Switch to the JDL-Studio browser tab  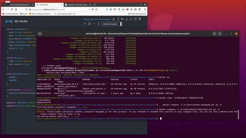tap(49, 5)
